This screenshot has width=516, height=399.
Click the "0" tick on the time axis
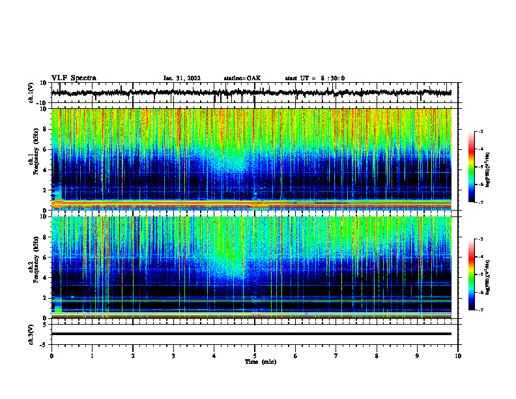[51, 356]
